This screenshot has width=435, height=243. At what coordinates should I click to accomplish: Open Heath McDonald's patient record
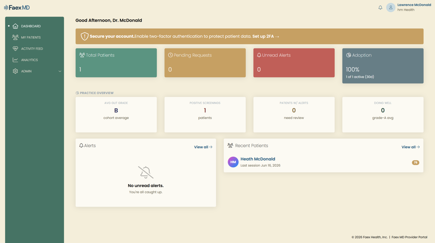click(258, 159)
